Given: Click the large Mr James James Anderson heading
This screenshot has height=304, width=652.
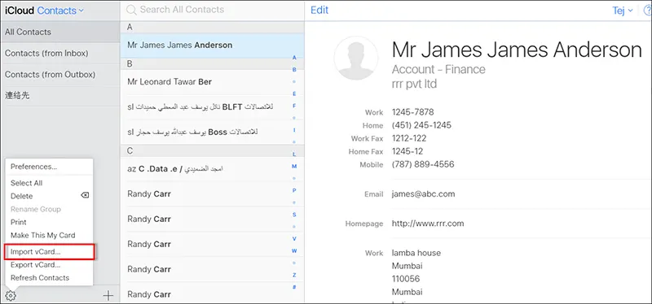Looking at the screenshot, I should pyautogui.click(x=517, y=50).
